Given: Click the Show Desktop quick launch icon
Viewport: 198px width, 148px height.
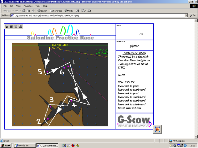Looking at the screenshot, I should [x=64, y=146].
